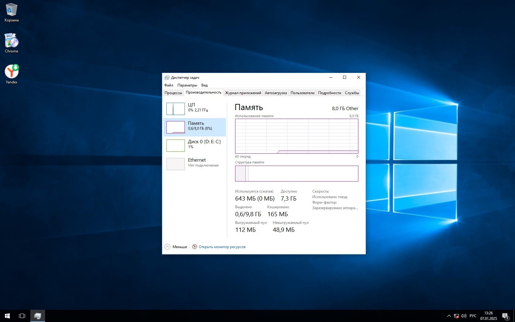Image resolution: width=515 pixels, height=322 pixels.
Task: Select the ЦП performance thumbnail
Action: pyautogui.click(x=195, y=109)
